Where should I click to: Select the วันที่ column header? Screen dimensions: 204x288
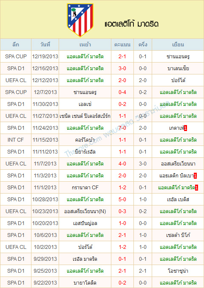(x=45, y=45)
